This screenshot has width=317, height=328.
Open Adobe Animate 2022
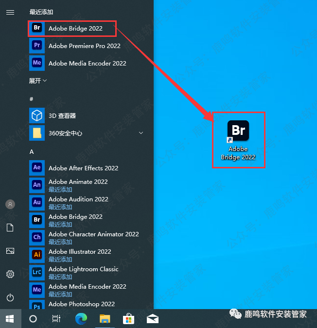[x=78, y=185]
